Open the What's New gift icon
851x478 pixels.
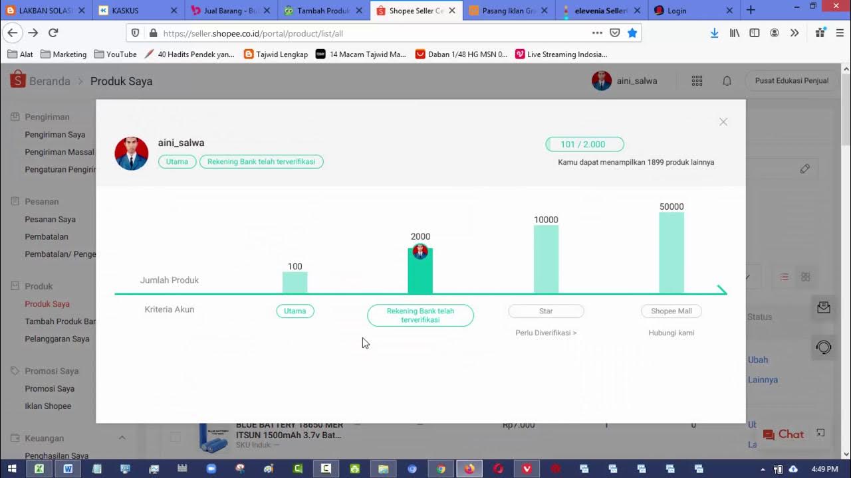[820, 33]
